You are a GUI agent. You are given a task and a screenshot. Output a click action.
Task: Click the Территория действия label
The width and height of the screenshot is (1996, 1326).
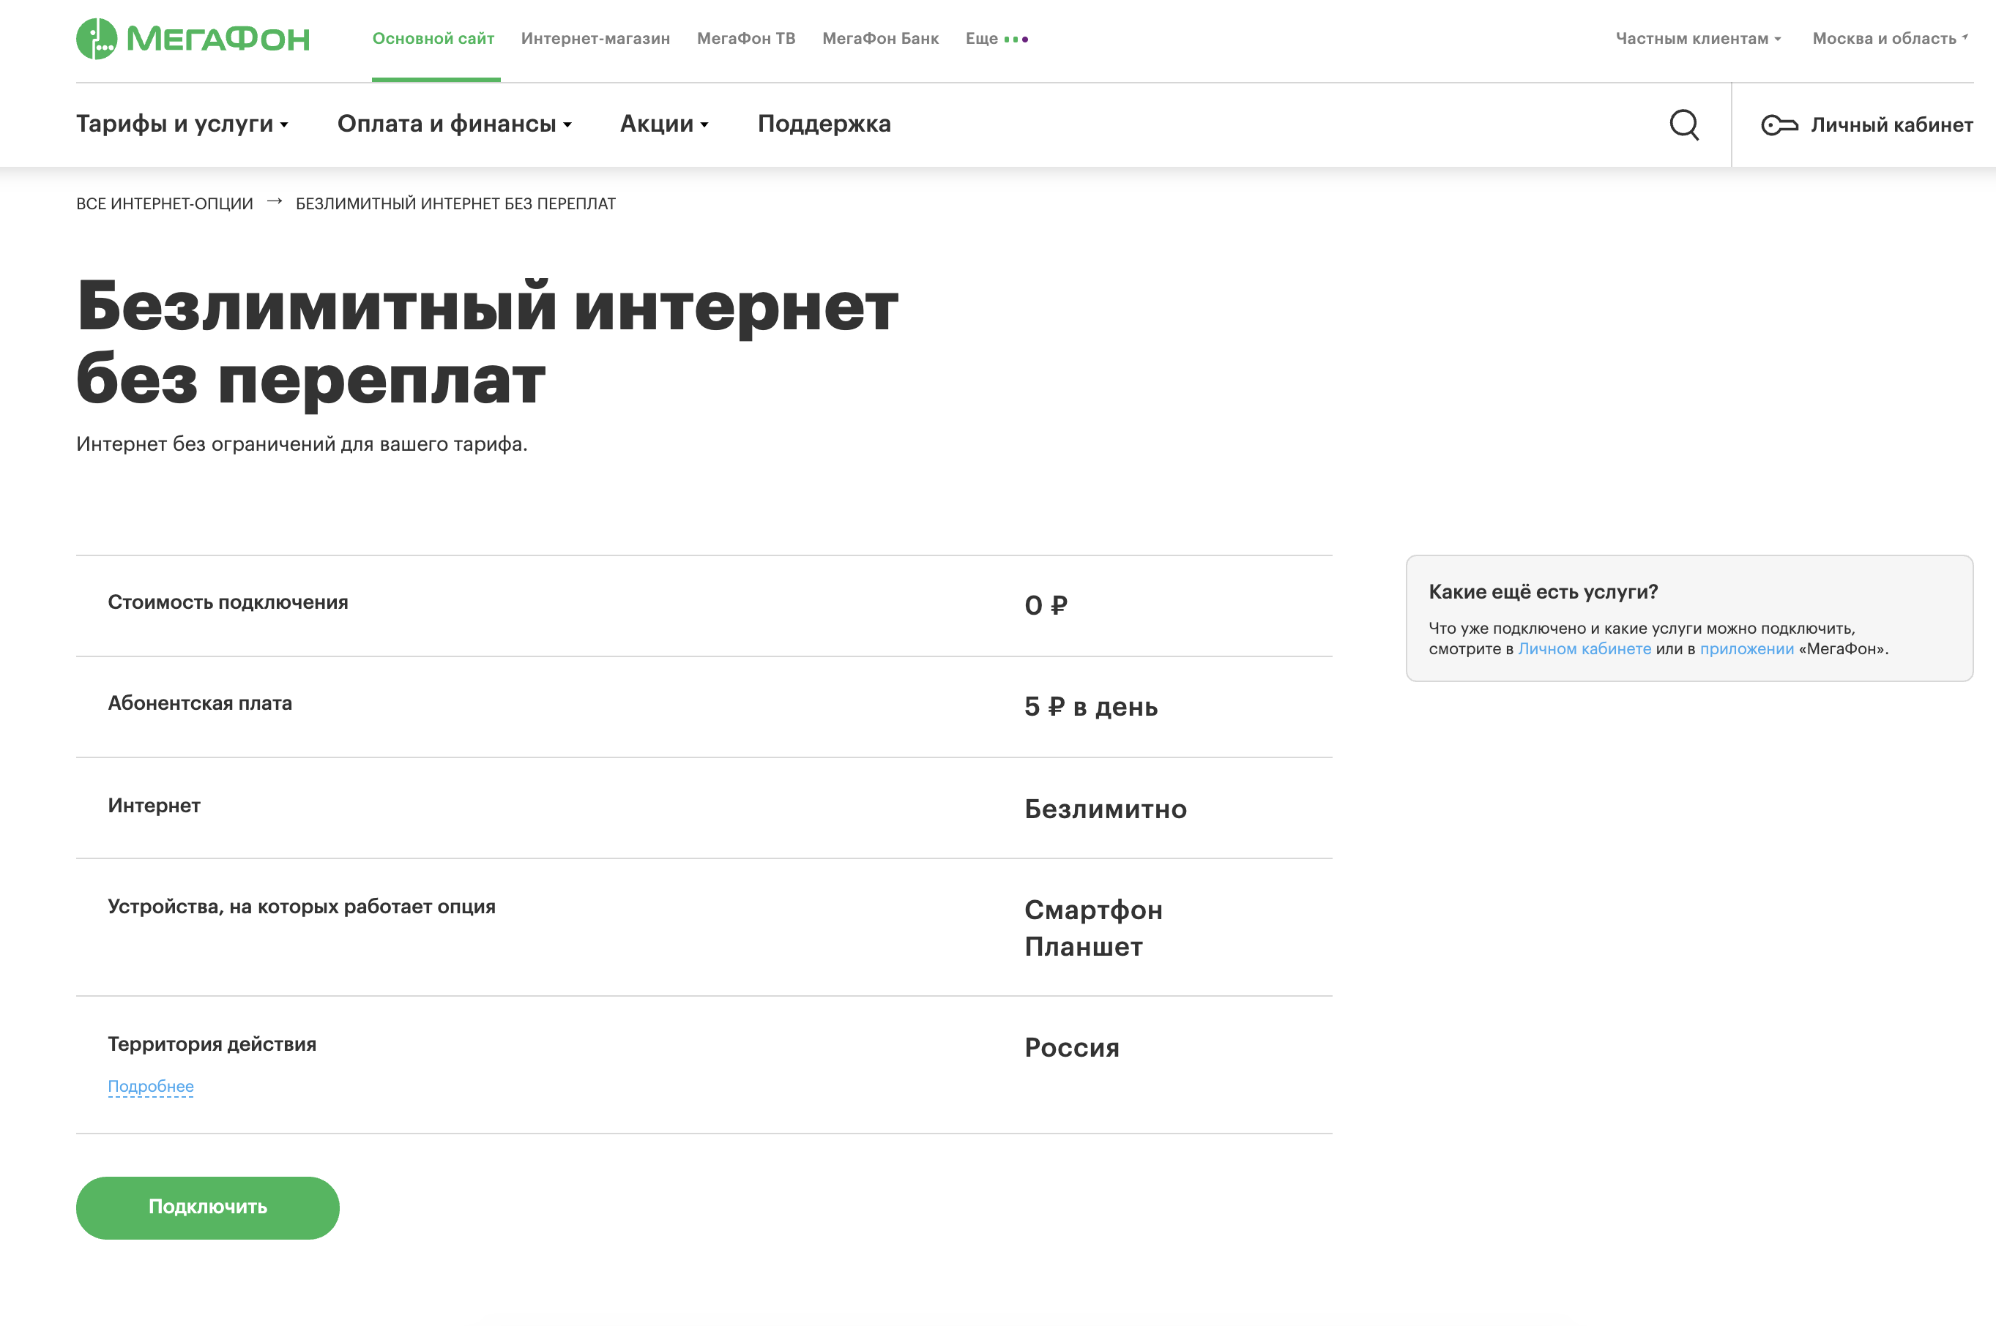pyautogui.click(x=212, y=1044)
